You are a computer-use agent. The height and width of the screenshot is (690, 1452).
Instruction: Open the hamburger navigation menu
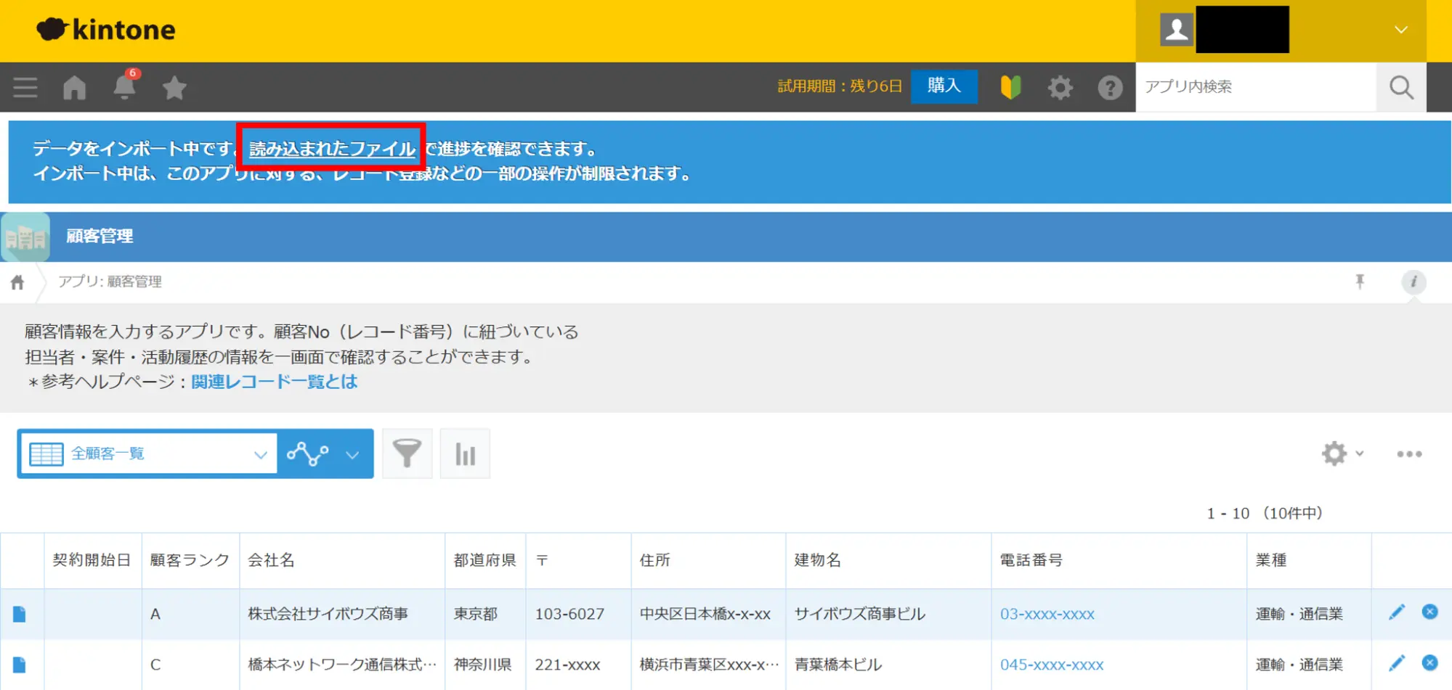tap(25, 88)
